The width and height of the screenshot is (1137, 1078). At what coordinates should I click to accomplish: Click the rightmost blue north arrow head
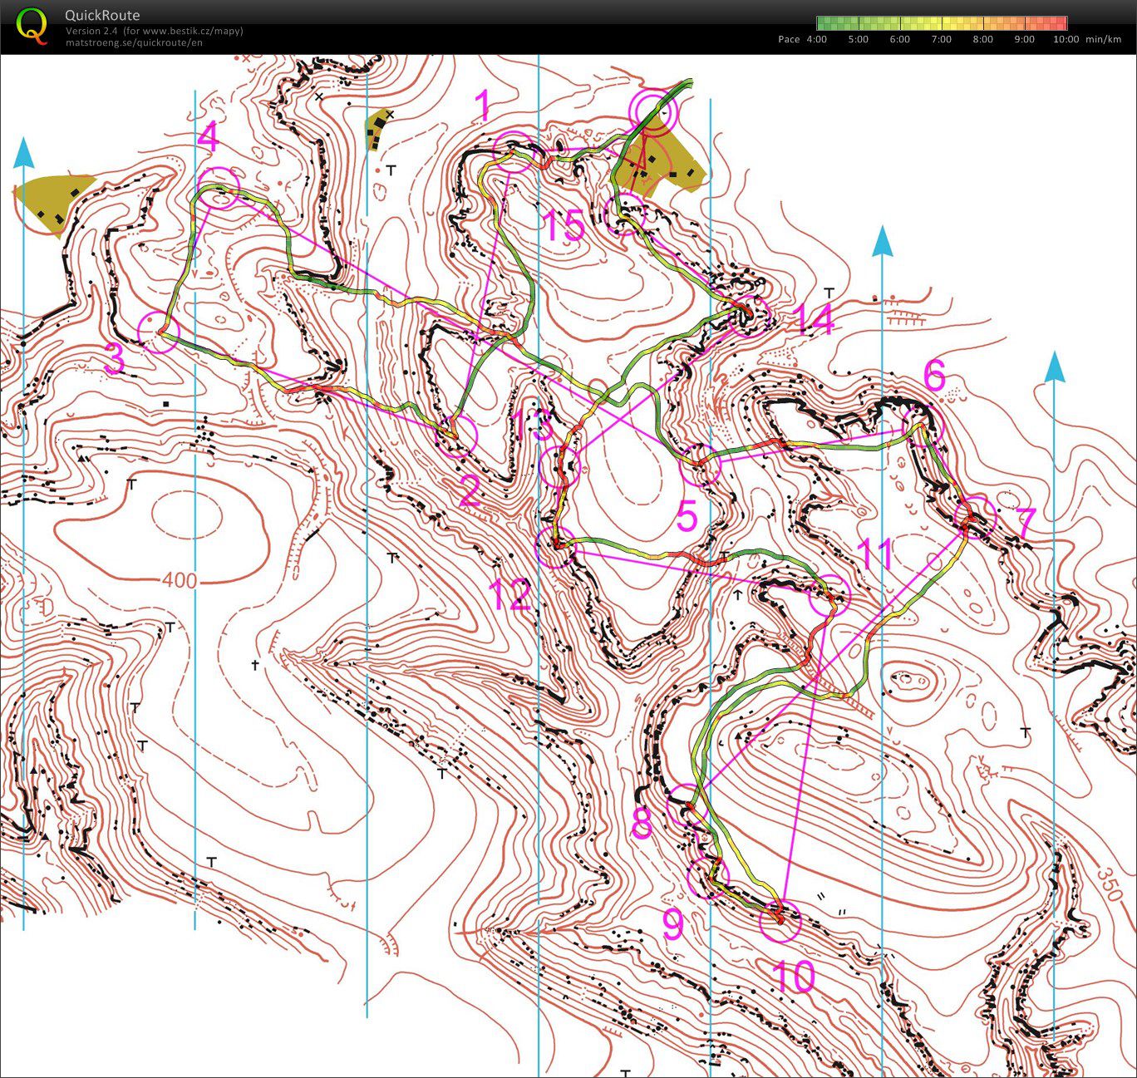point(1054,367)
